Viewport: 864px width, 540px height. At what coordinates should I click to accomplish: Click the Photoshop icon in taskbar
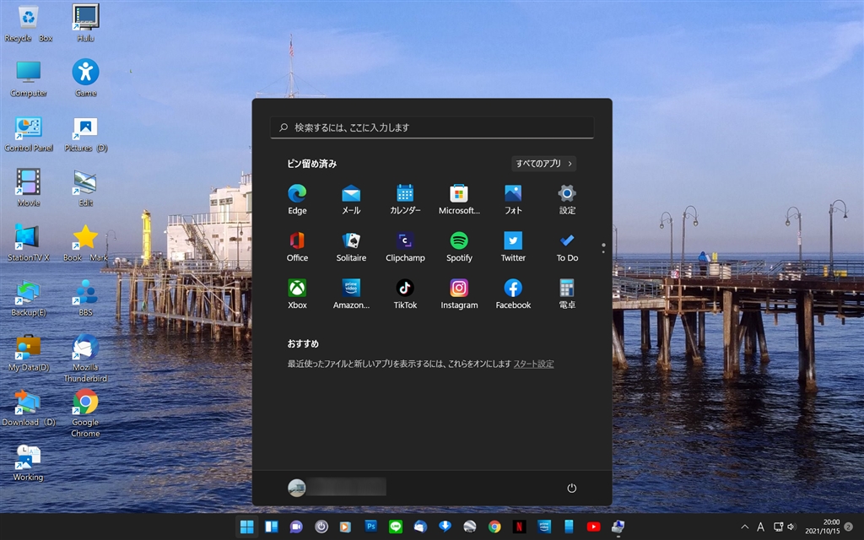[370, 526]
